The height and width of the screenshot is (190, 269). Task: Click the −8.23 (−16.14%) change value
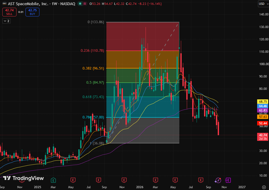click(x=150, y=4)
